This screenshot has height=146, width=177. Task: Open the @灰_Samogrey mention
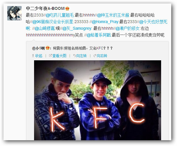click(77, 28)
